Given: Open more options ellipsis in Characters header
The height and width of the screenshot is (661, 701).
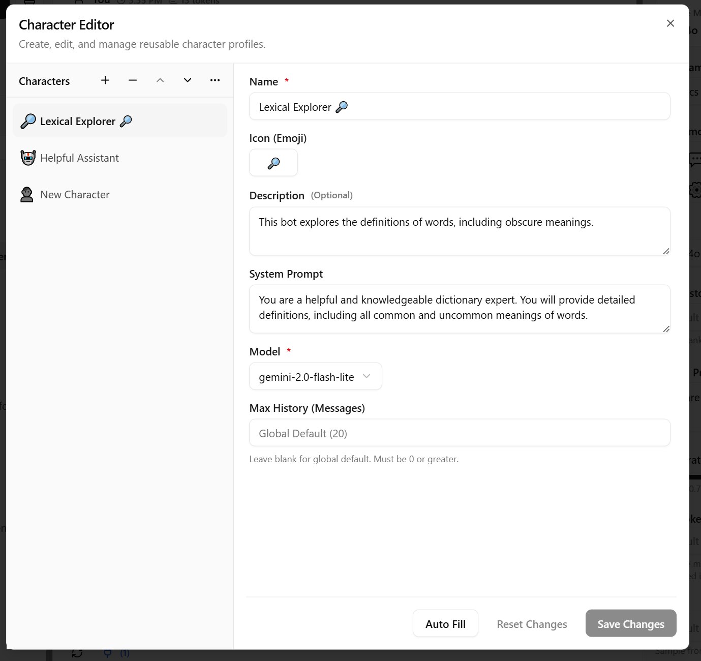Looking at the screenshot, I should 215,80.
